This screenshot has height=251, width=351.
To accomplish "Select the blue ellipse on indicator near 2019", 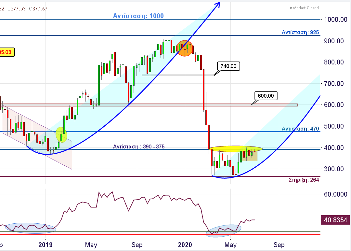I will coord(30,228).
